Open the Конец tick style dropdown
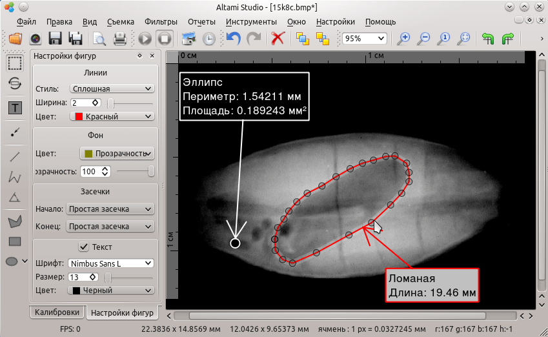The height and width of the screenshot is (337, 548). [x=110, y=227]
